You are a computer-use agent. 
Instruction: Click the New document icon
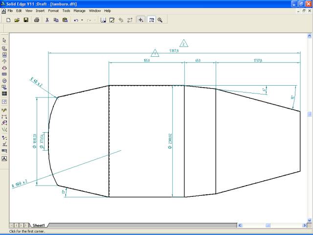tap(8, 20)
